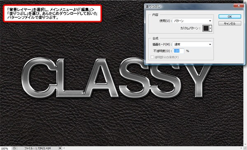Toggle the 透明部分の保持 checkbox
The width and height of the screenshot is (247, 150).
[x=152, y=57]
